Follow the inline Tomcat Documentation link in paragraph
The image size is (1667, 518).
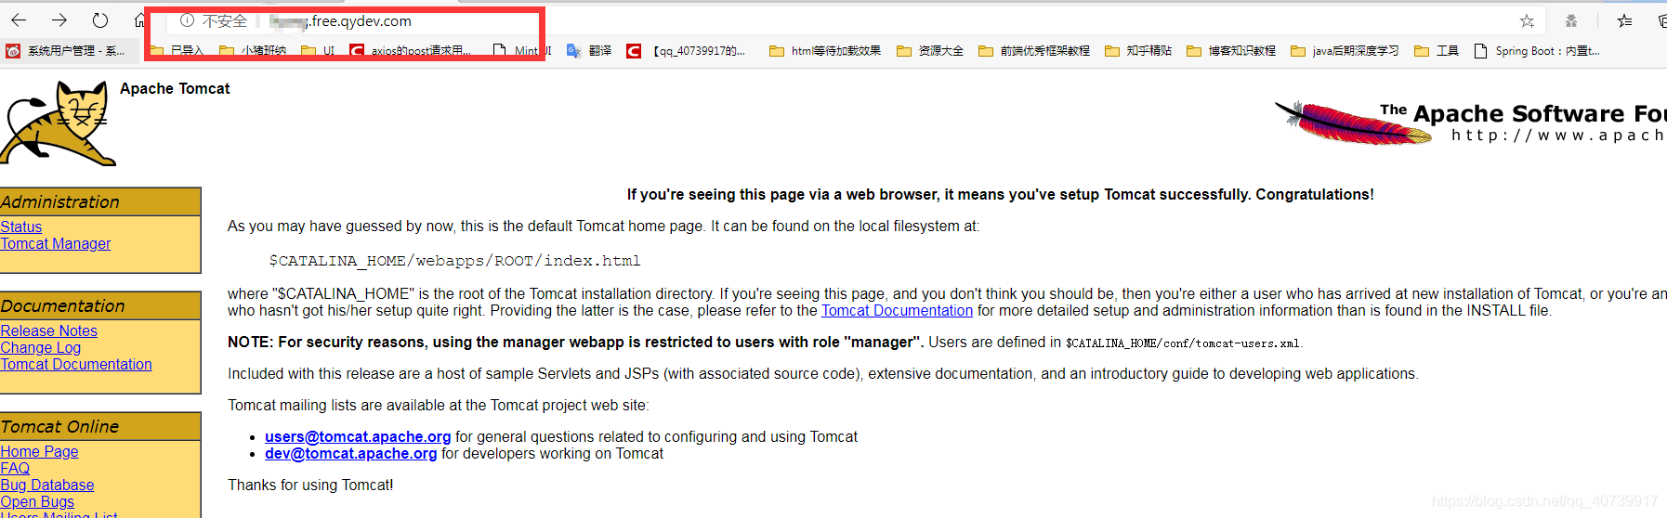point(897,310)
